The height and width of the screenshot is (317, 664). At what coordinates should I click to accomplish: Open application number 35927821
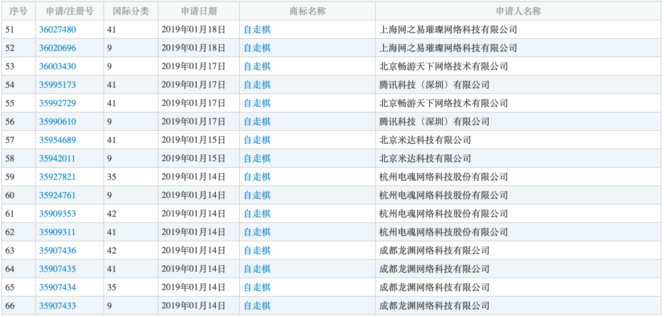(x=58, y=177)
